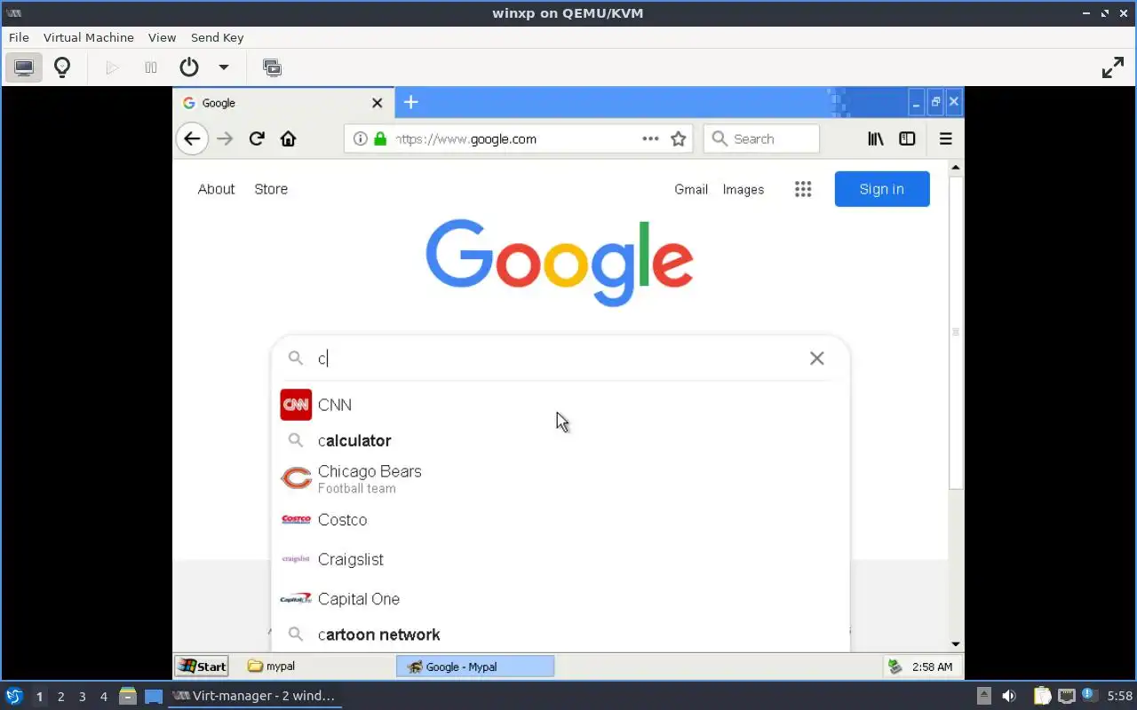Open Google About link

click(x=216, y=189)
